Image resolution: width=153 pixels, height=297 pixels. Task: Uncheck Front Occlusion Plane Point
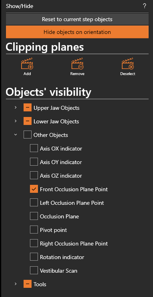[x=34, y=189]
